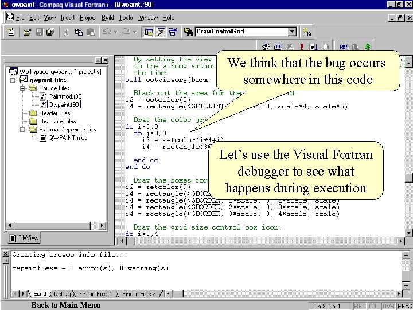Viewport: 413px width, 310px height.
Task: Click the Copy toolbar icon
Action: click(79, 32)
